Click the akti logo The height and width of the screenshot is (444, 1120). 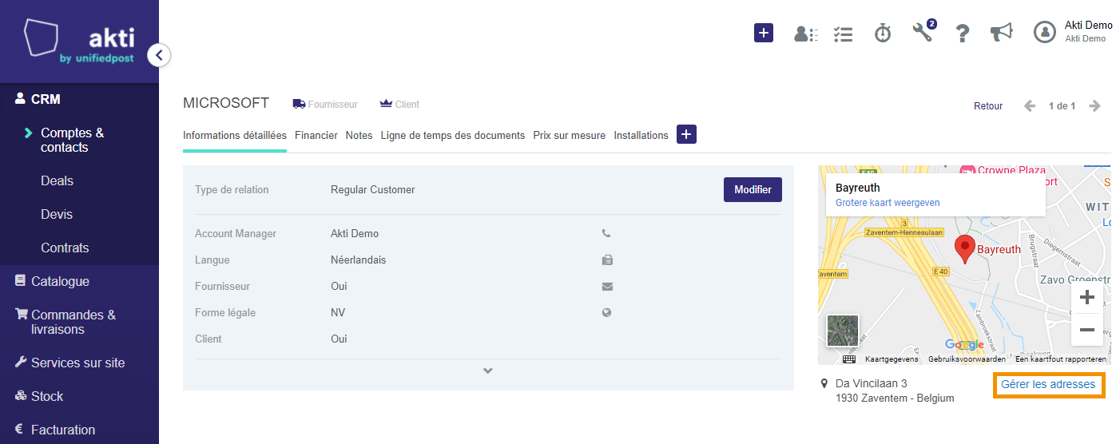(79, 42)
